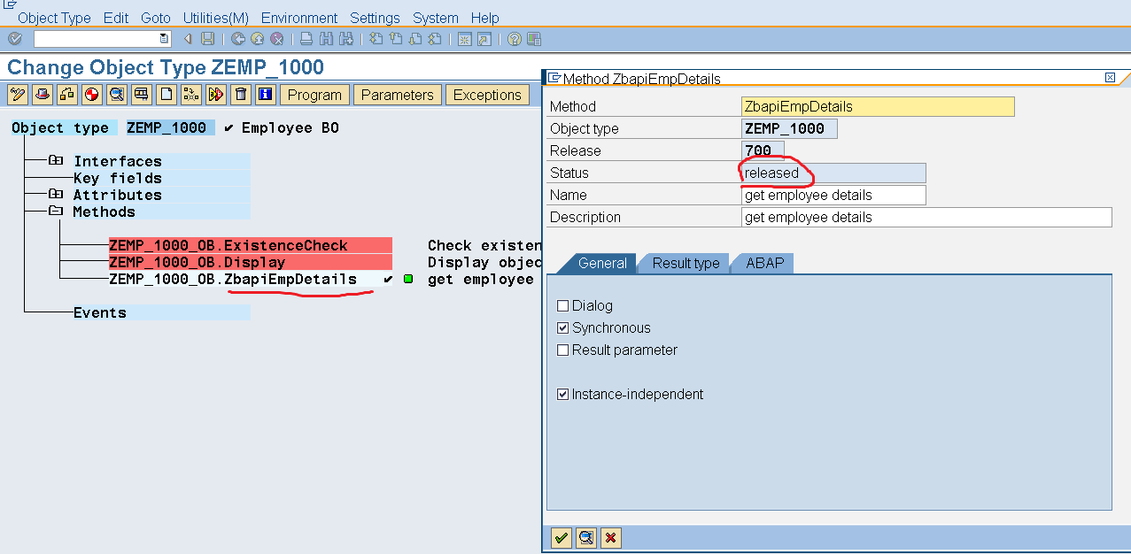Click the Information icon in the application toolbar
The height and width of the screenshot is (554, 1131).
click(x=265, y=95)
